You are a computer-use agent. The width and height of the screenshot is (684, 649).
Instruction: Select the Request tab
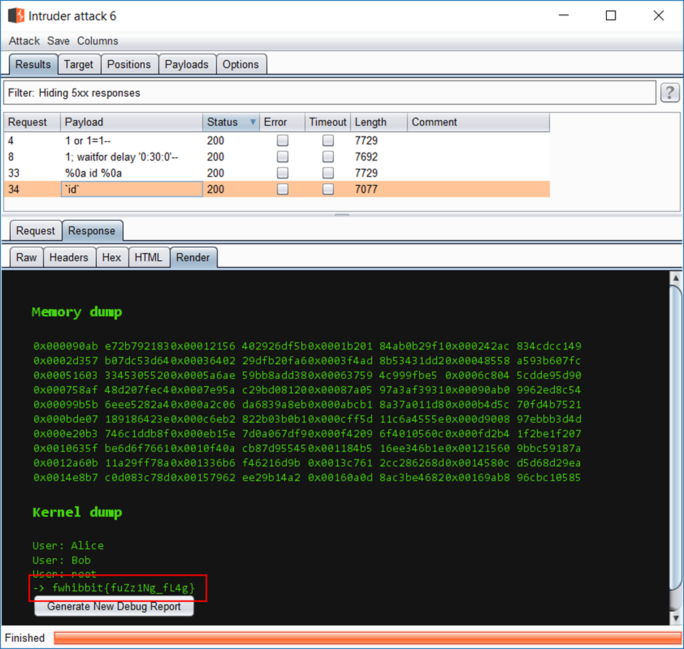36,231
